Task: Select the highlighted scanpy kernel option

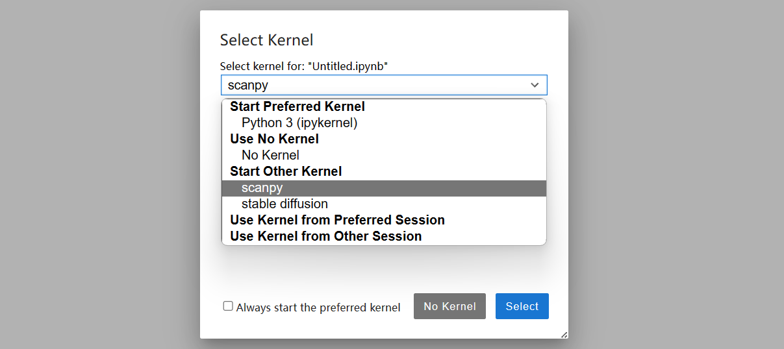Action: pos(262,188)
